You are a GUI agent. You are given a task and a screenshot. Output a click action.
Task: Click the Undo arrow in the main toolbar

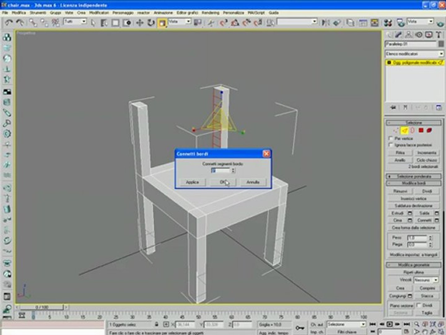9,22
